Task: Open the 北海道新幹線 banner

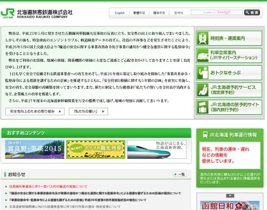Action: [157, 149]
